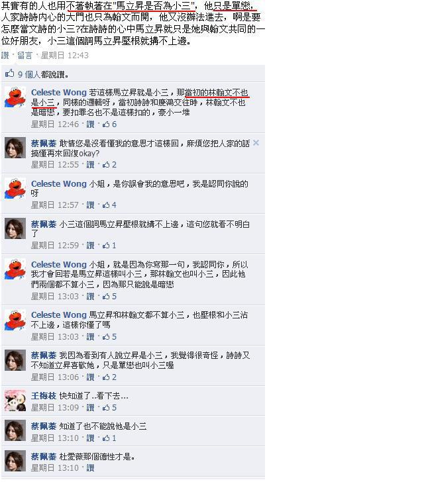The image size is (424, 482).
Task: Click 讚 under the main post
Action: [x=5, y=56]
